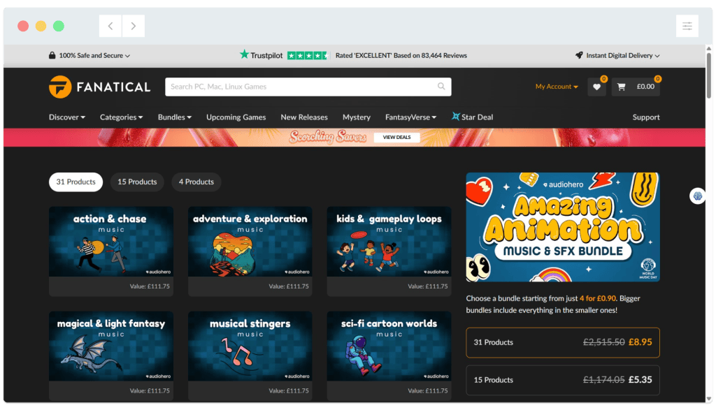Click the Star Deal star icon
716x410 pixels.
(x=455, y=117)
